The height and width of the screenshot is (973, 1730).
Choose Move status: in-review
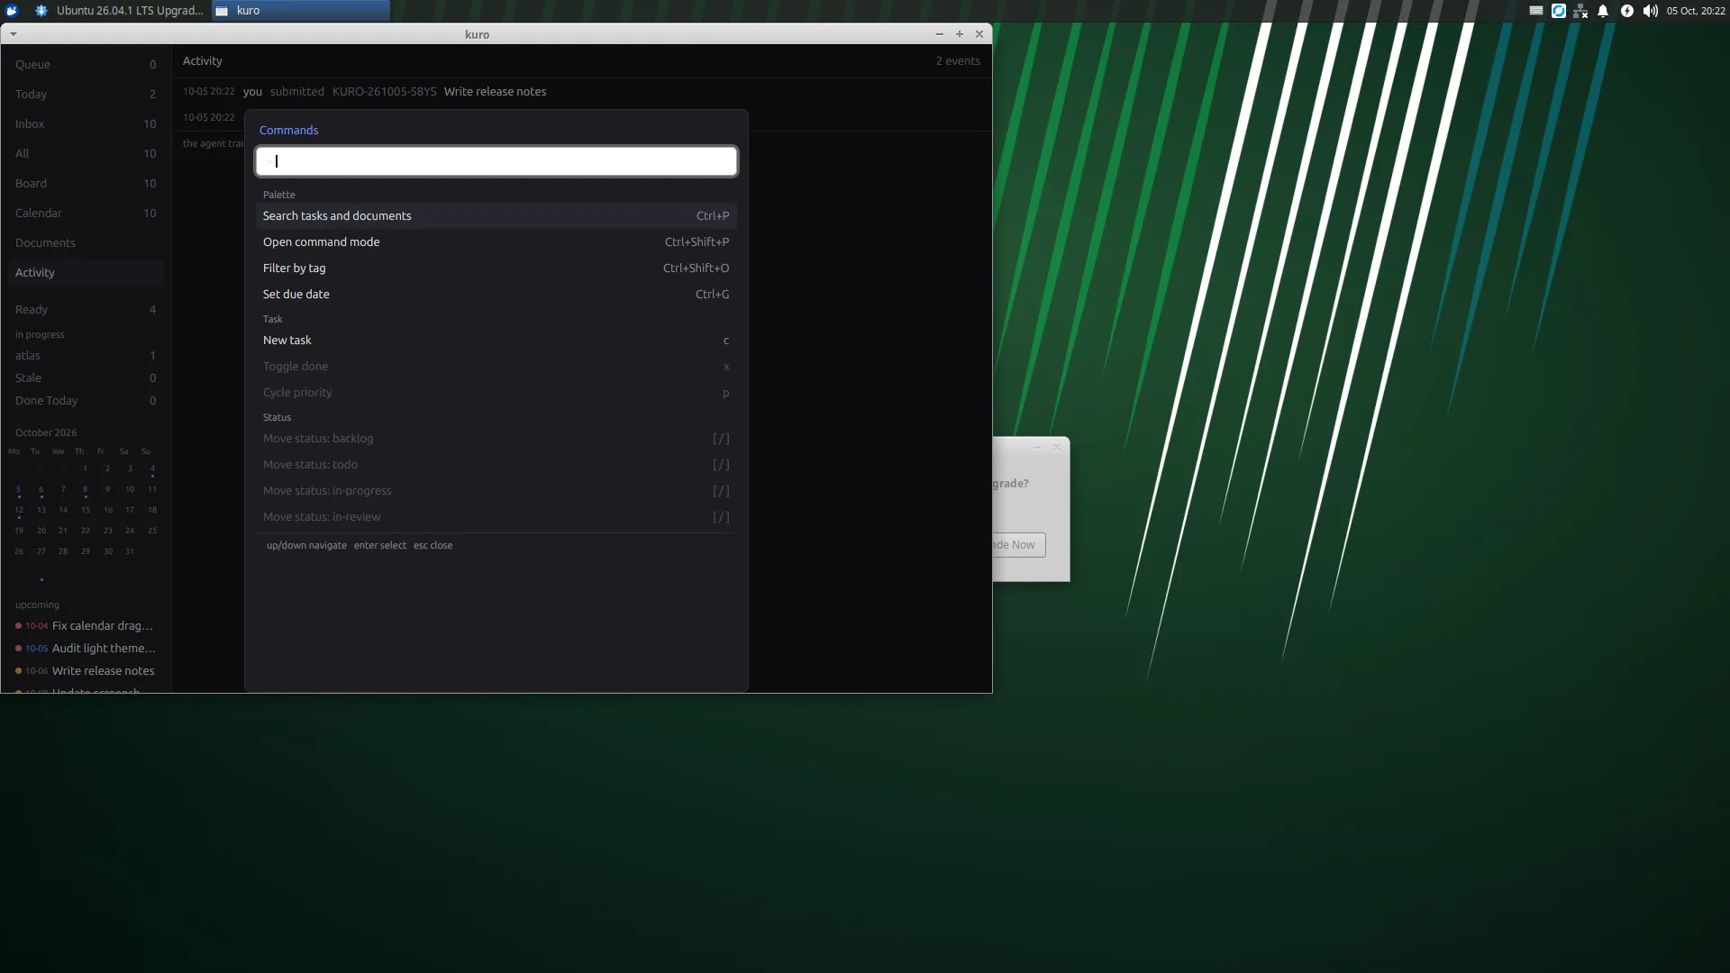496,517
